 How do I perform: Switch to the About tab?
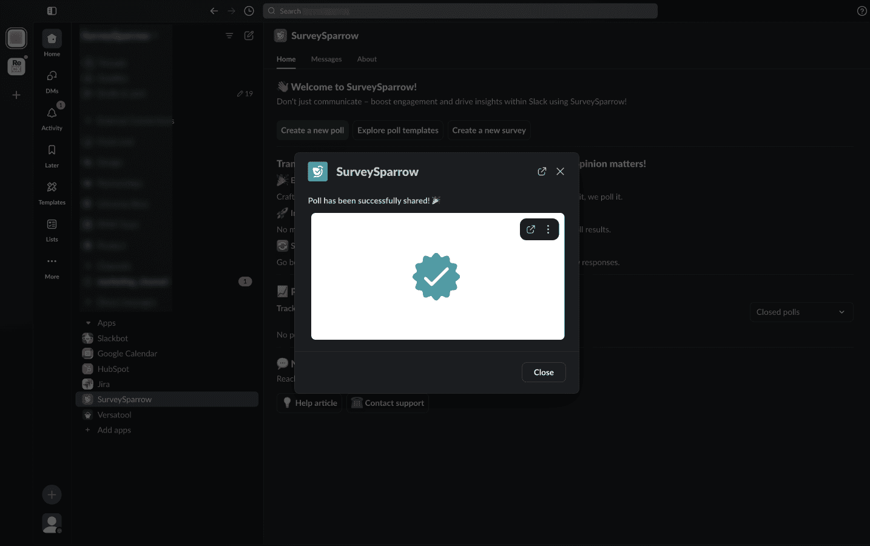(x=366, y=59)
